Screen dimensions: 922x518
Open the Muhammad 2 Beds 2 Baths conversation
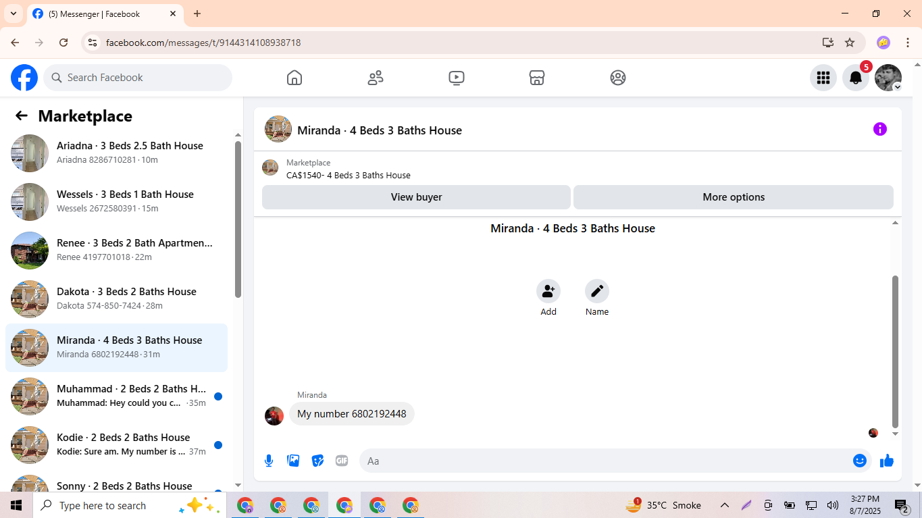[x=116, y=396]
